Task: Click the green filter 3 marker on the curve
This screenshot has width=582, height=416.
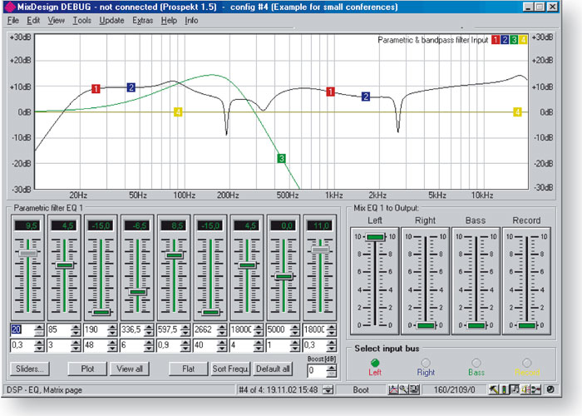Action: coord(282,158)
